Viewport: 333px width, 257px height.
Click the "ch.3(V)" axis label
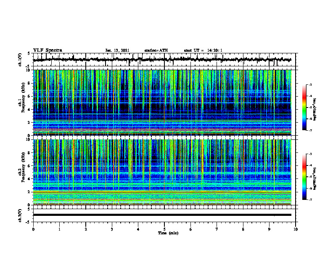[20, 216]
